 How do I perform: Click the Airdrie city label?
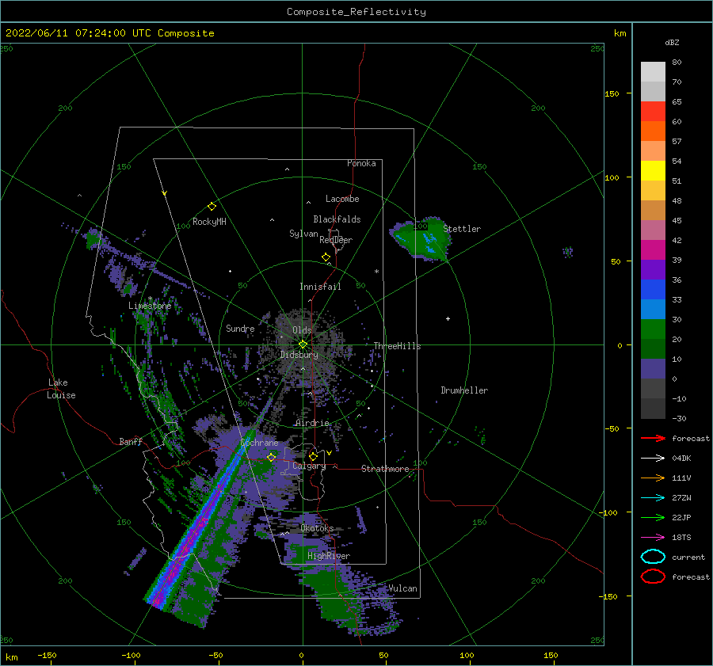pyautogui.click(x=312, y=423)
